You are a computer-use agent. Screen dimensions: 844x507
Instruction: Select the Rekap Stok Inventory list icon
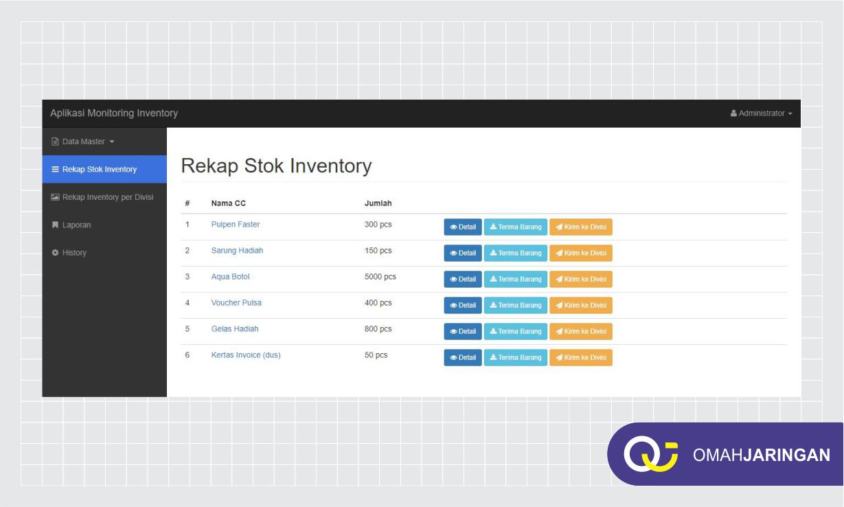point(55,169)
